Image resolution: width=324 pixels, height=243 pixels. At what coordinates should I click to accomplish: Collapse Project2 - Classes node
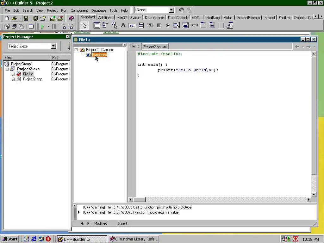click(x=76, y=50)
